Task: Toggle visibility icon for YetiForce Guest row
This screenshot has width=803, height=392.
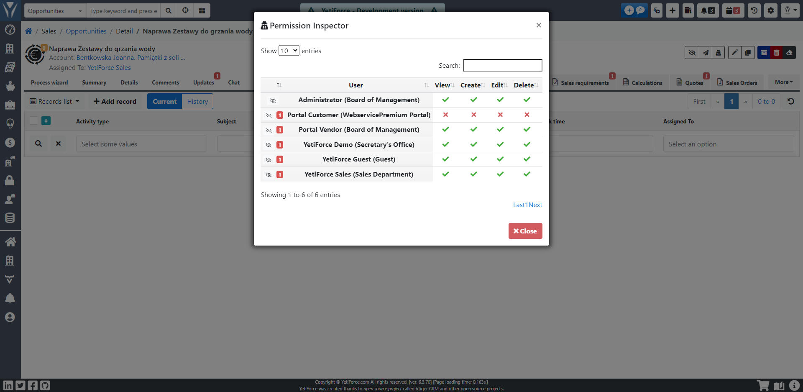Action: pyautogui.click(x=269, y=160)
